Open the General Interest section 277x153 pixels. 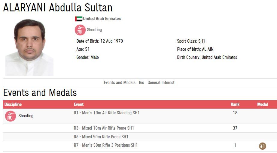coord(161,82)
